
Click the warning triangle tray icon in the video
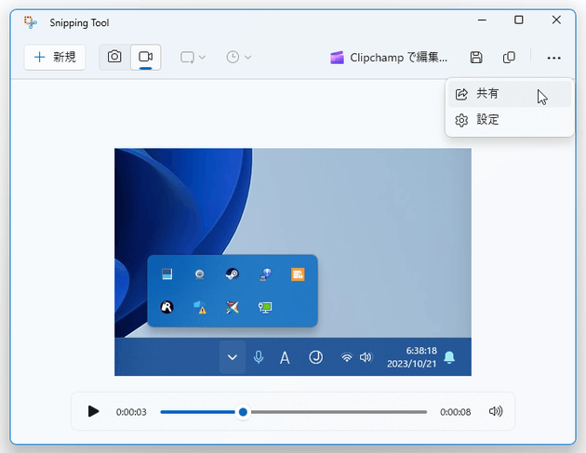pyautogui.click(x=200, y=307)
